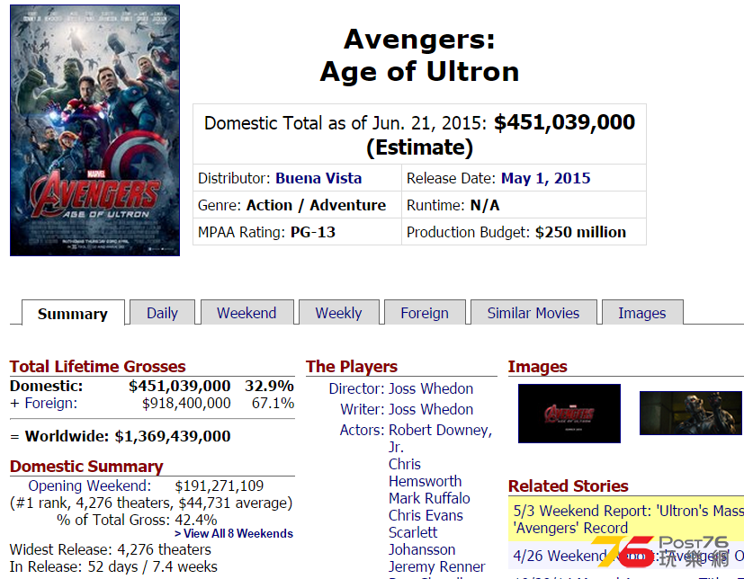Open the Buena Vista distributor link
Viewport: 744px width, 579px height.
click(x=318, y=178)
